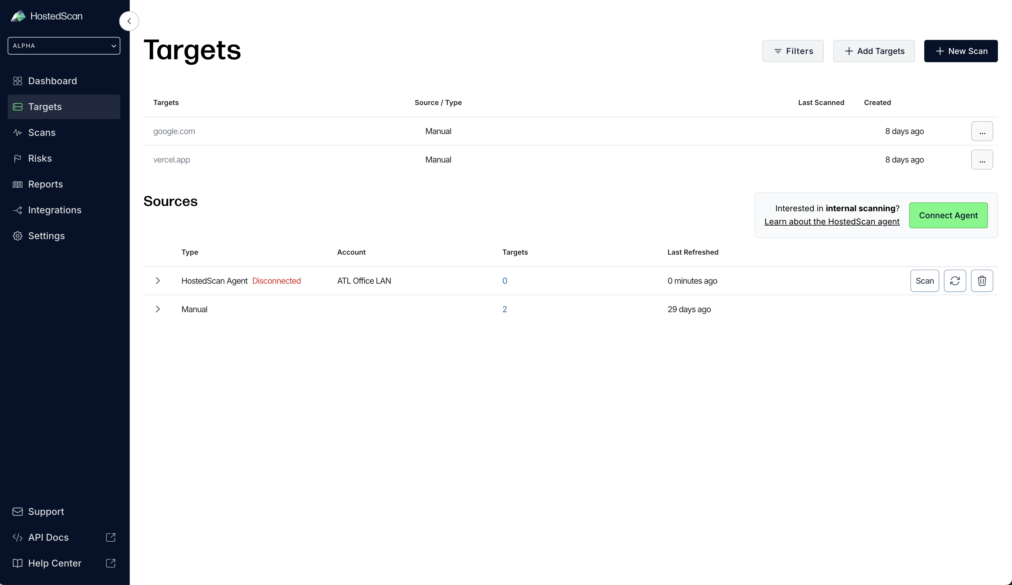Open Scans in the sidebar
The height and width of the screenshot is (585, 1012).
[64, 133]
